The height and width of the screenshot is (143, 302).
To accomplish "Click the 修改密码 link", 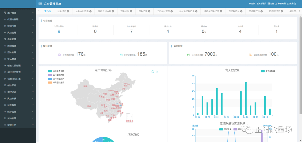I will pyautogui.click(x=282, y=4).
